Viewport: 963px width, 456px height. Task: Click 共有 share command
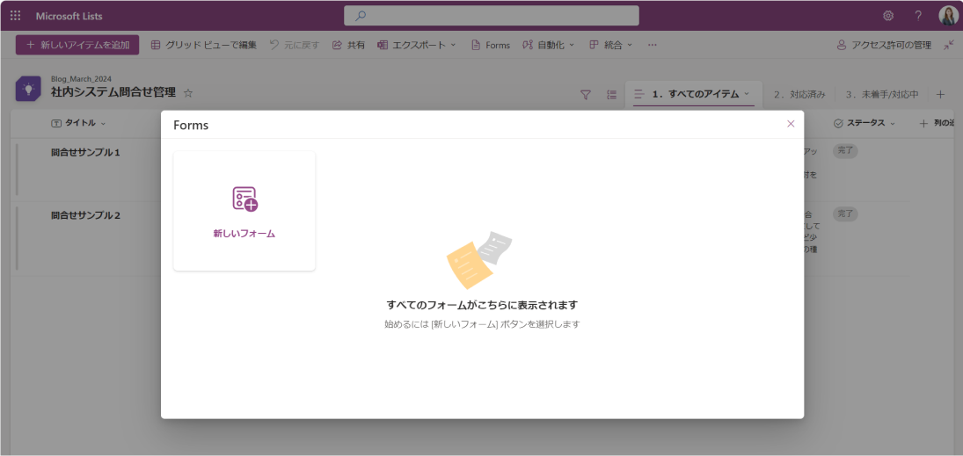[348, 45]
